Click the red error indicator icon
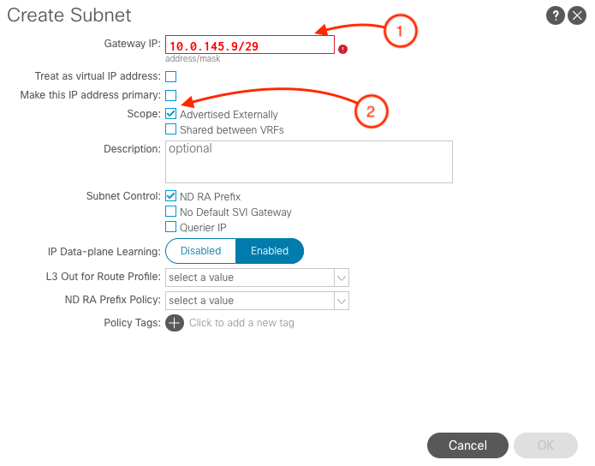Viewport: 595px width, 466px height. [343, 50]
